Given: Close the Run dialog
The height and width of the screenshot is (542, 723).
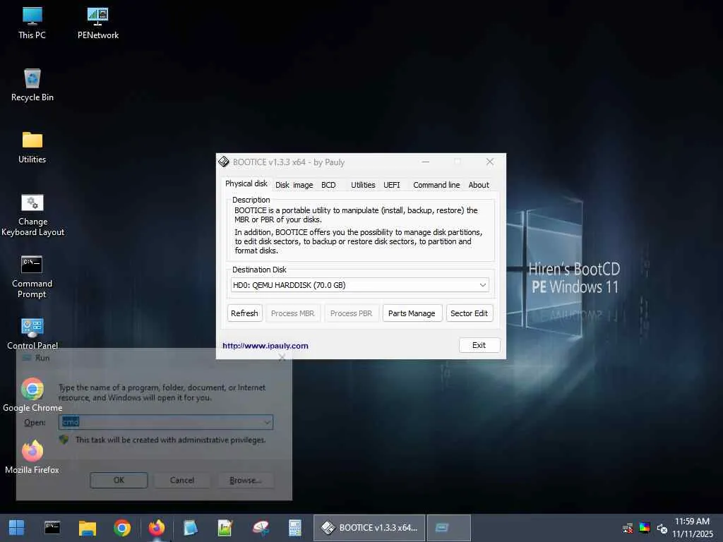Looking at the screenshot, I should 282,358.
